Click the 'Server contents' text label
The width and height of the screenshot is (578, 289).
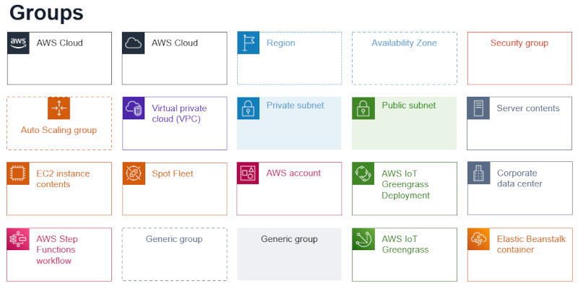pos(528,108)
